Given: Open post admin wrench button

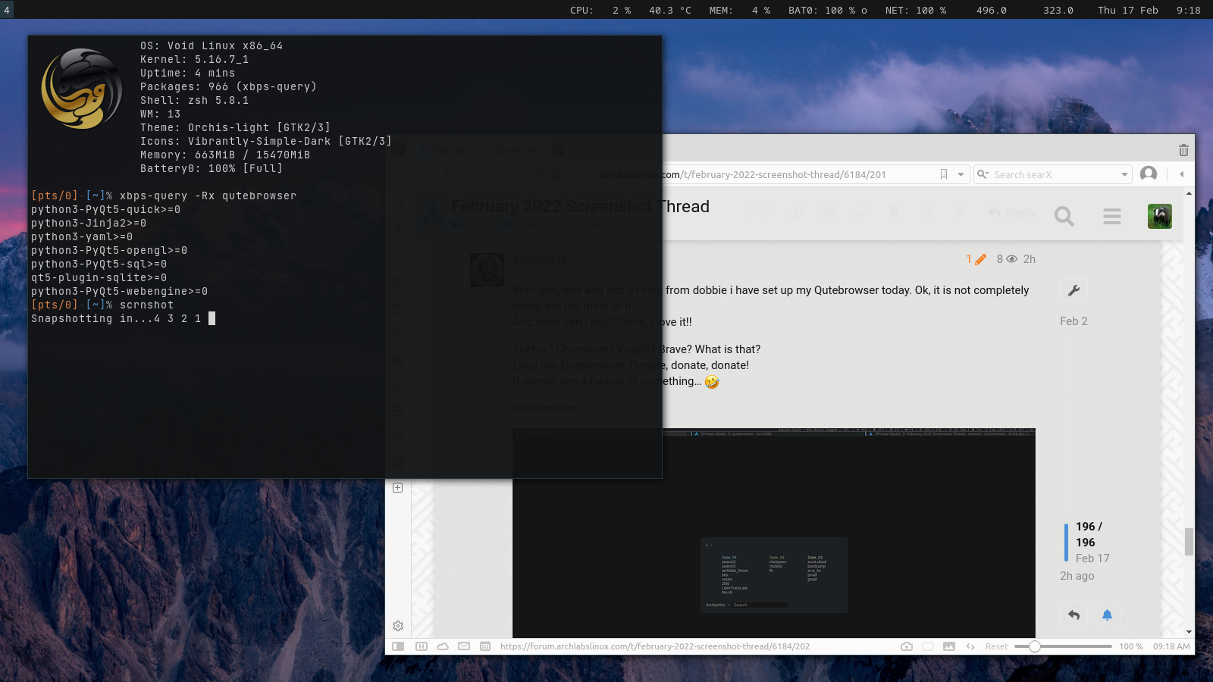Looking at the screenshot, I should click(1074, 290).
